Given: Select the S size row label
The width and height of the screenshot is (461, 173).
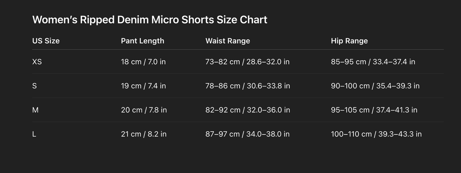Looking at the screenshot, I should click(x=34, y=86).
